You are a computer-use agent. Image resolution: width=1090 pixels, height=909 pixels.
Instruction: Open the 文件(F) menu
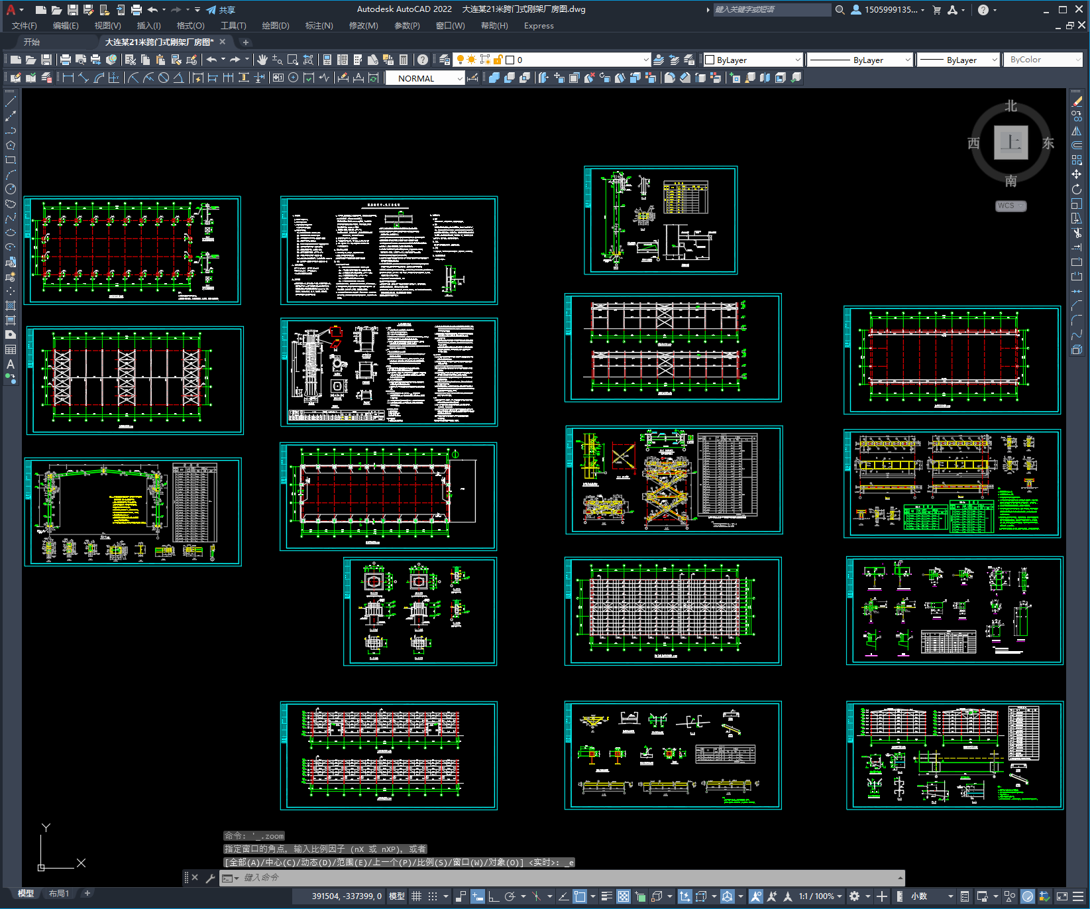point(25,26)
